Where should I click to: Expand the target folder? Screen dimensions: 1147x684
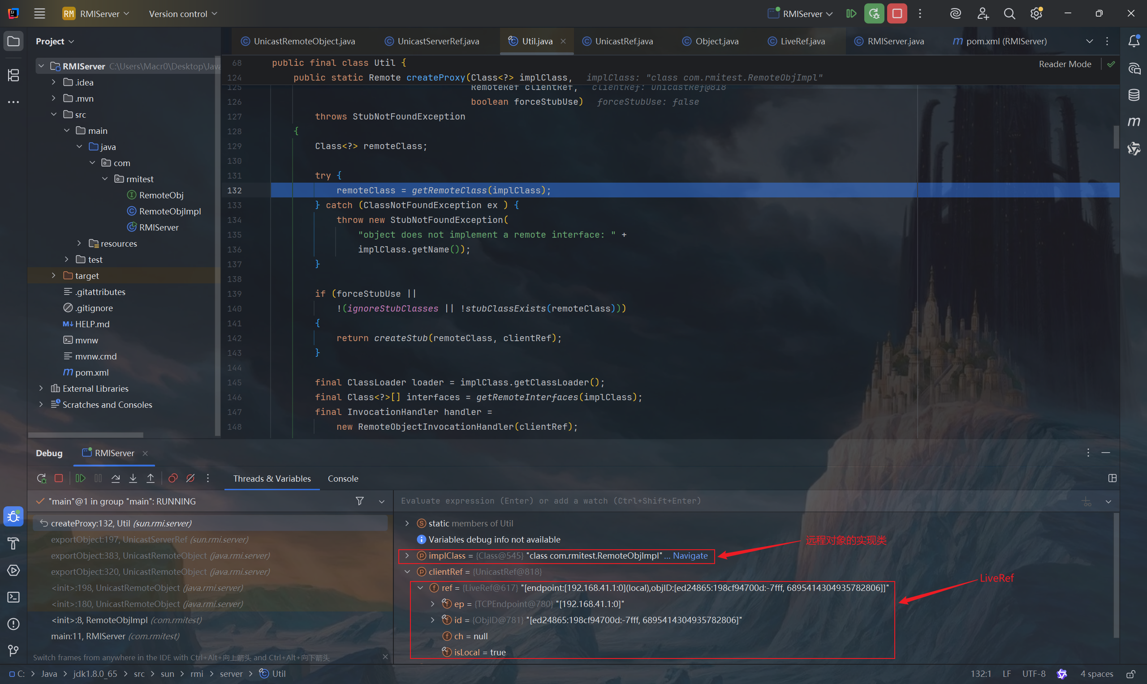coord(53,275)
